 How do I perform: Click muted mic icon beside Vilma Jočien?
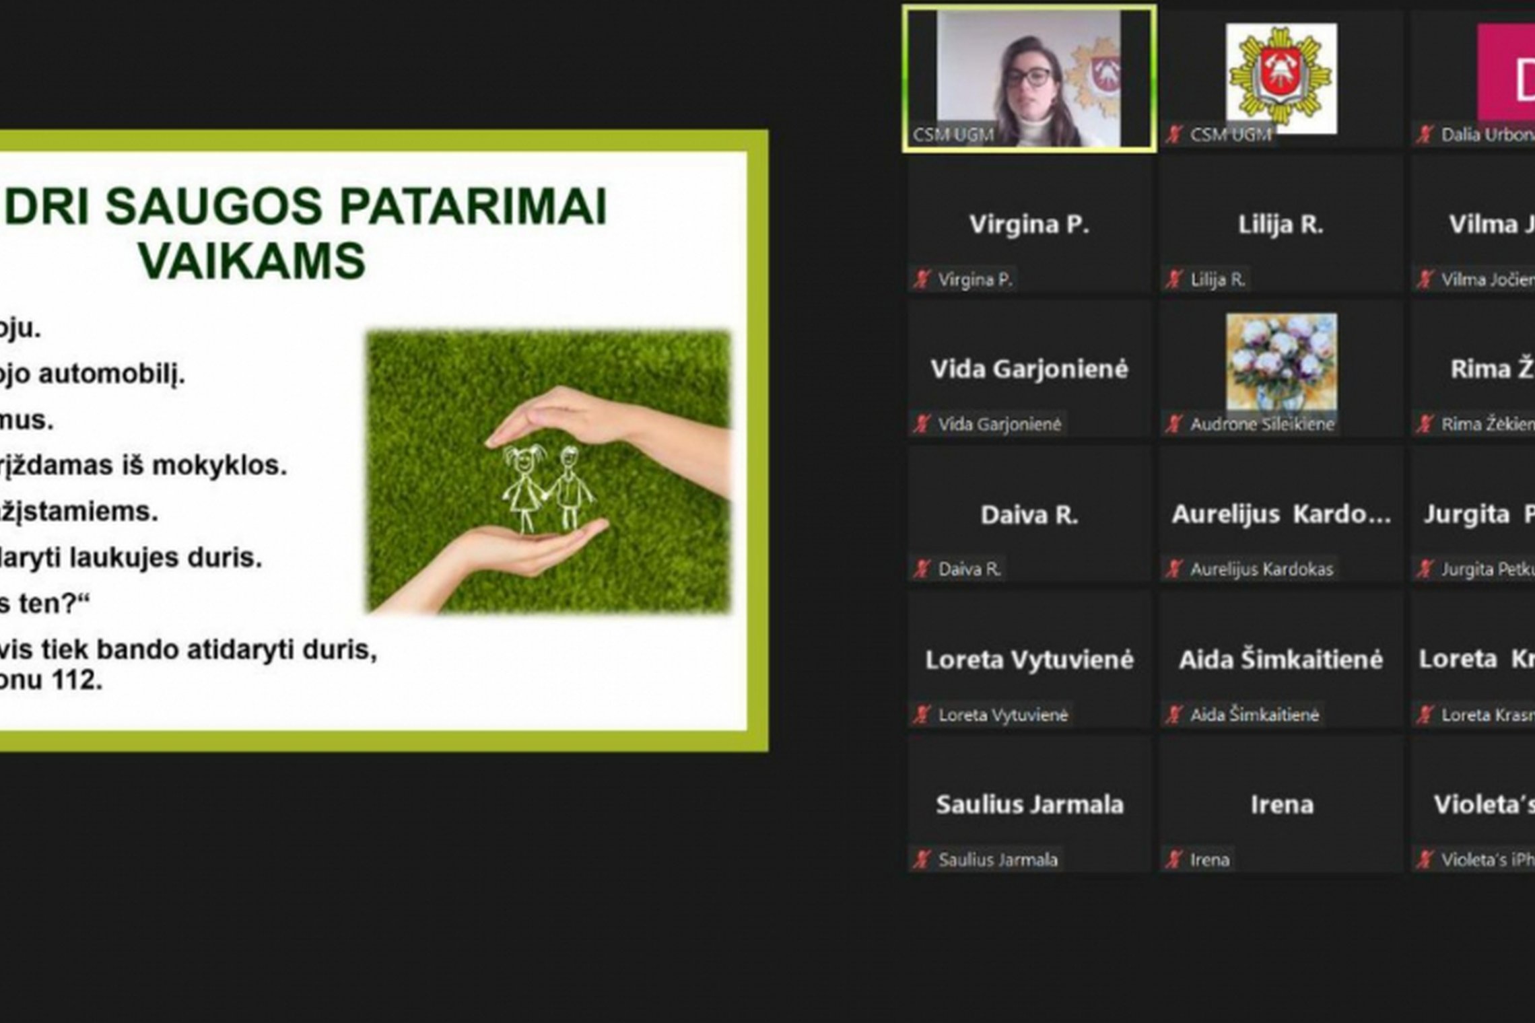click(x=1425, y=279)
